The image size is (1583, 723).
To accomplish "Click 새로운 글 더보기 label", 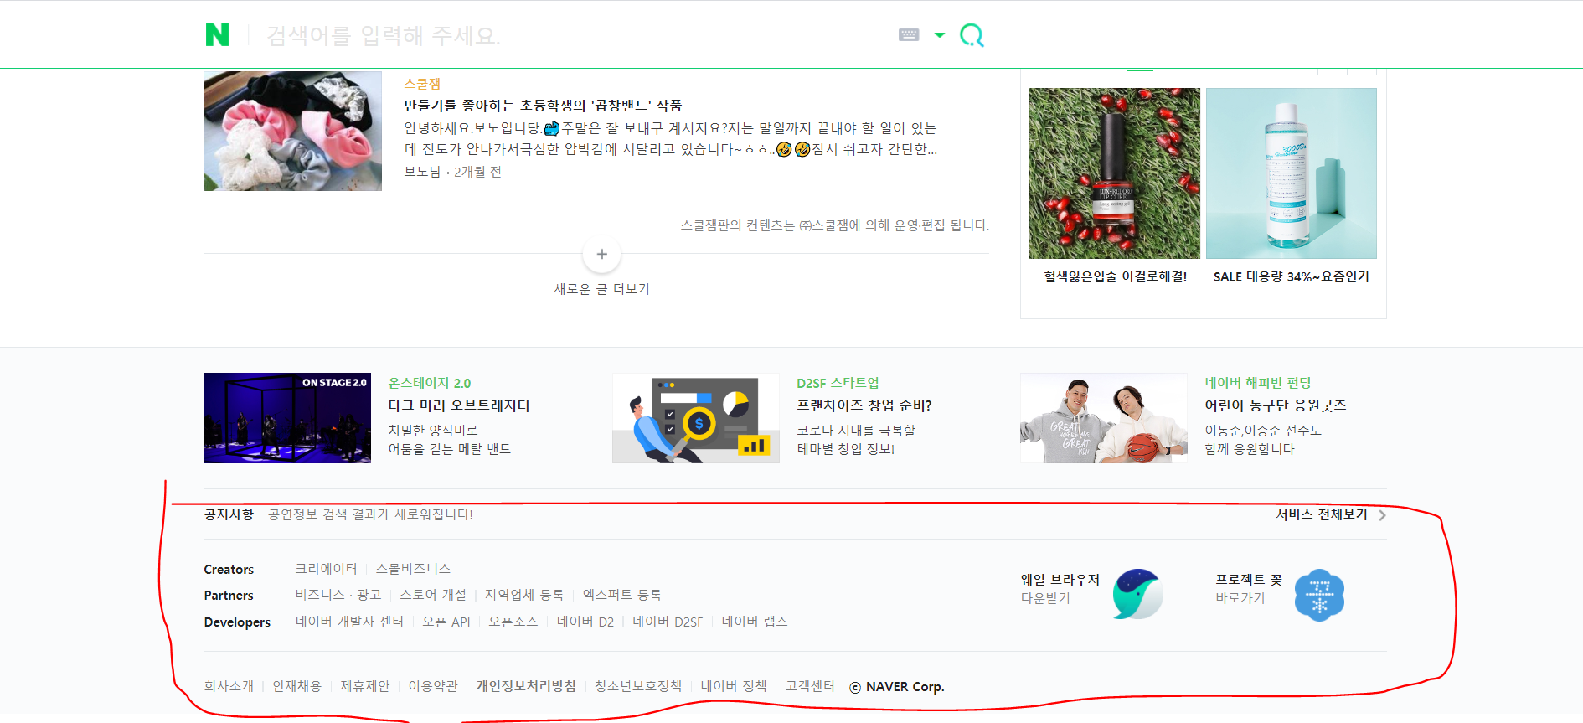I will 601,289.
